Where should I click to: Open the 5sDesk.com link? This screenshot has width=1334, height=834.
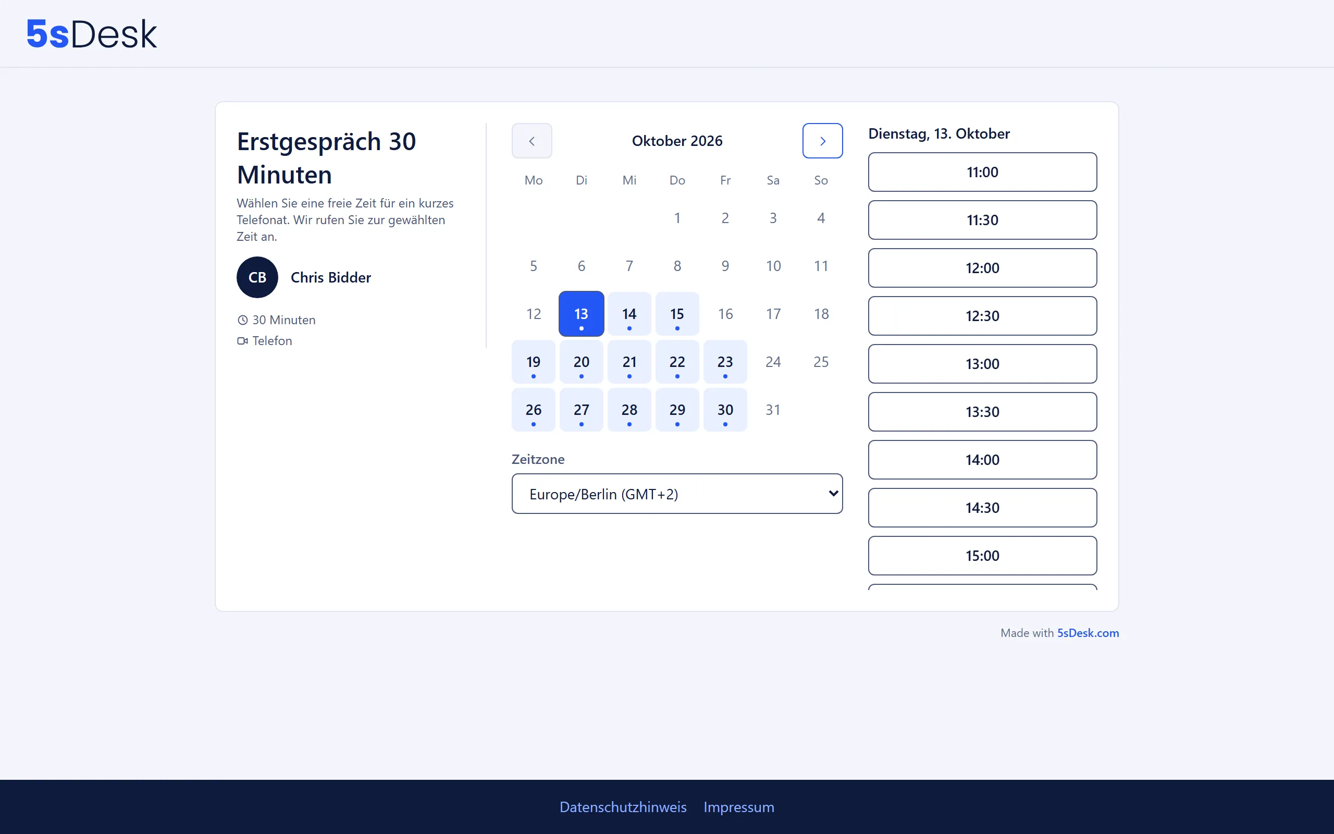1088,633
